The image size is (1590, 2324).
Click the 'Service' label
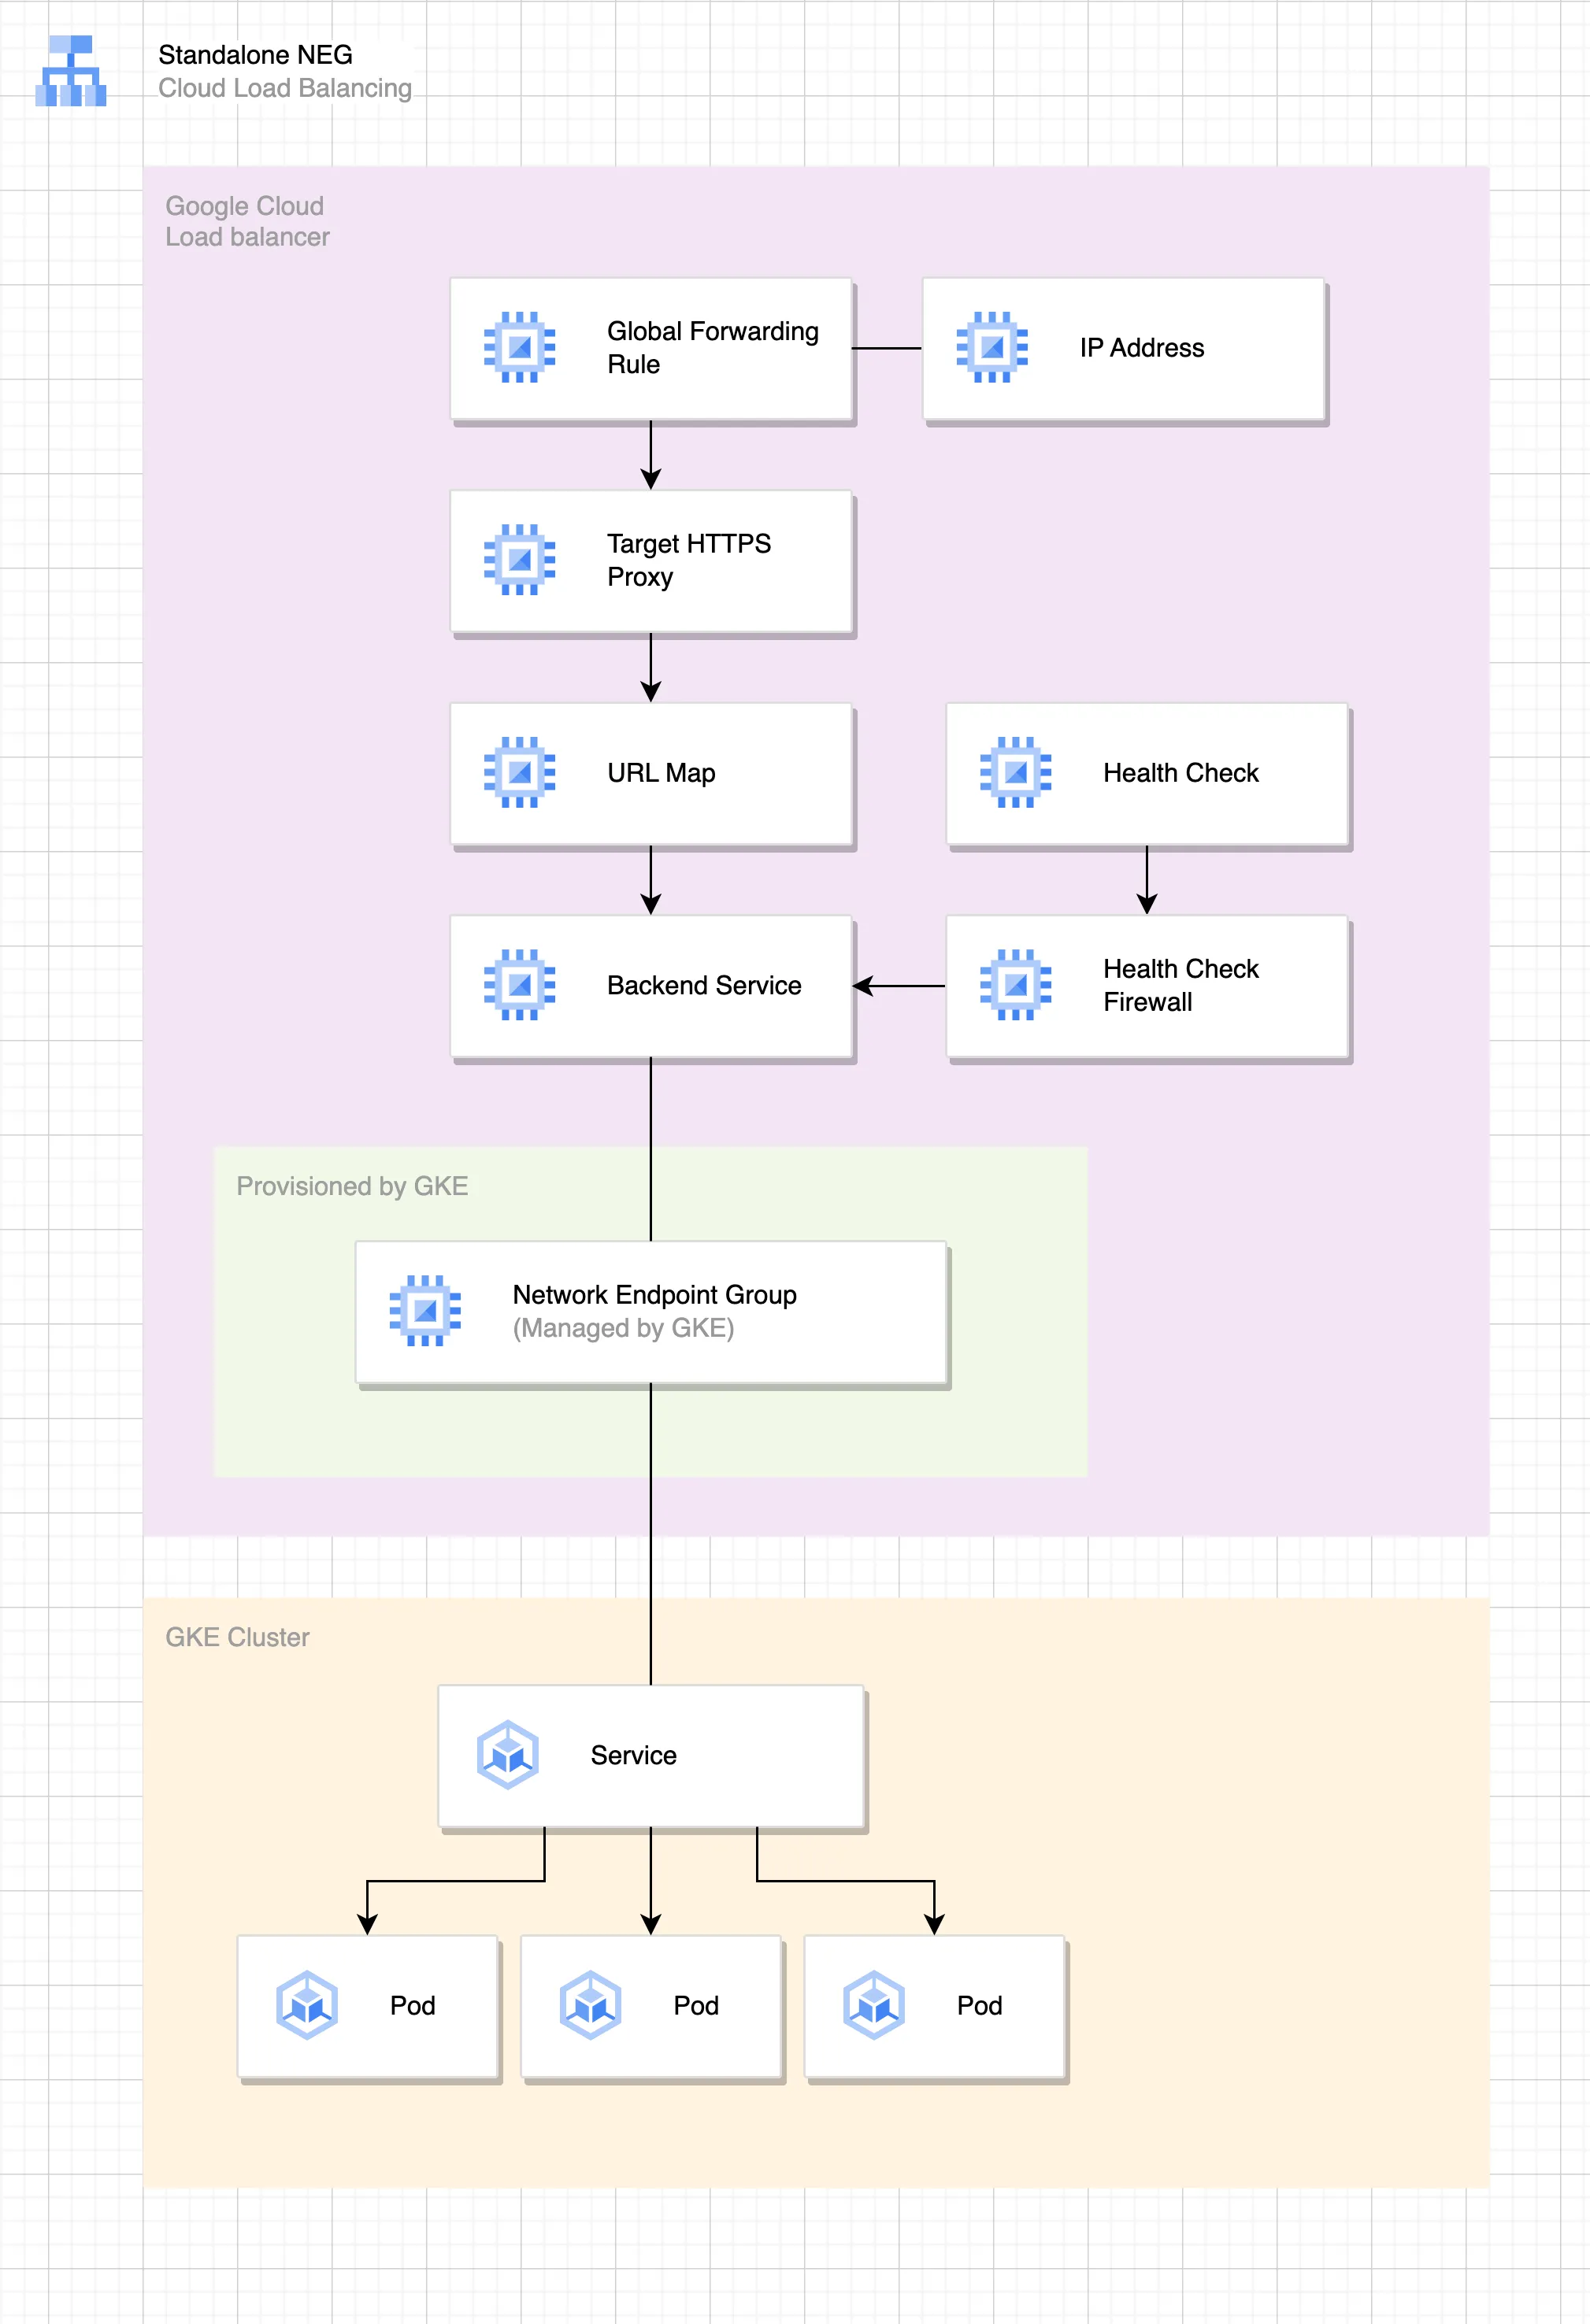point(633,1755)
